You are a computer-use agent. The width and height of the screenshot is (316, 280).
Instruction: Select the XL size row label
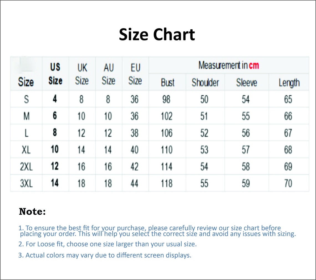coord(26,150)
